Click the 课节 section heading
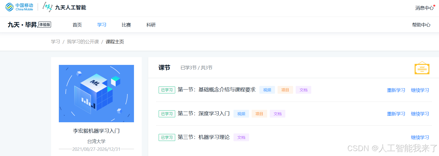The width and height of the screenshot is (439, 156). tap(164, 67)
